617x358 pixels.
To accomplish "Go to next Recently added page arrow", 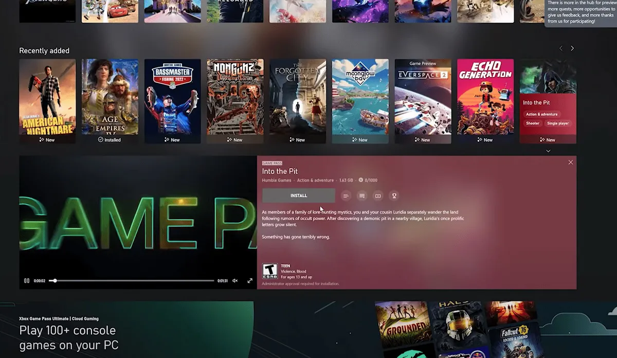I will pyautogui.click(x=572, y=48).
